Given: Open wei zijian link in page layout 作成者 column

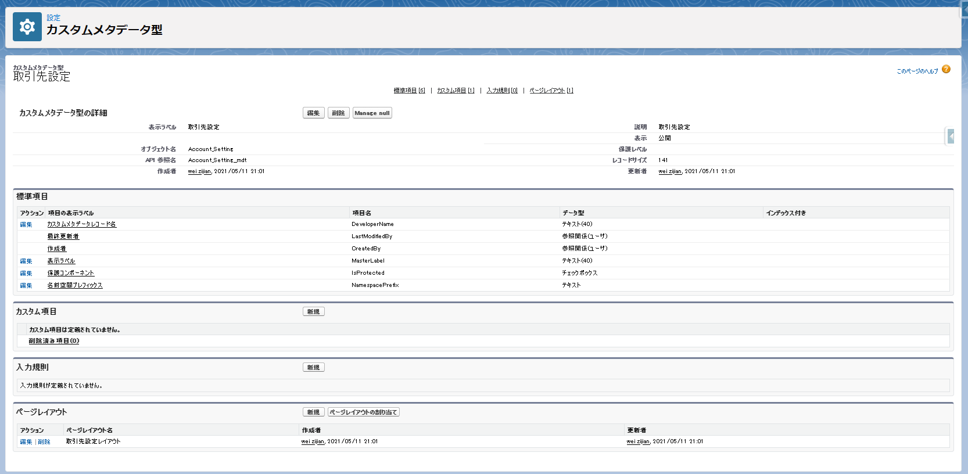Looking at the screenshot, I should tap(313, 441).
